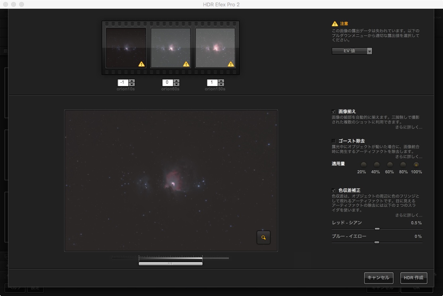Image resolution: width=443 pixels, height=296 pixels.
Task: Click warning icon on orion150s thumbnail
Action: tap(231, 64)
